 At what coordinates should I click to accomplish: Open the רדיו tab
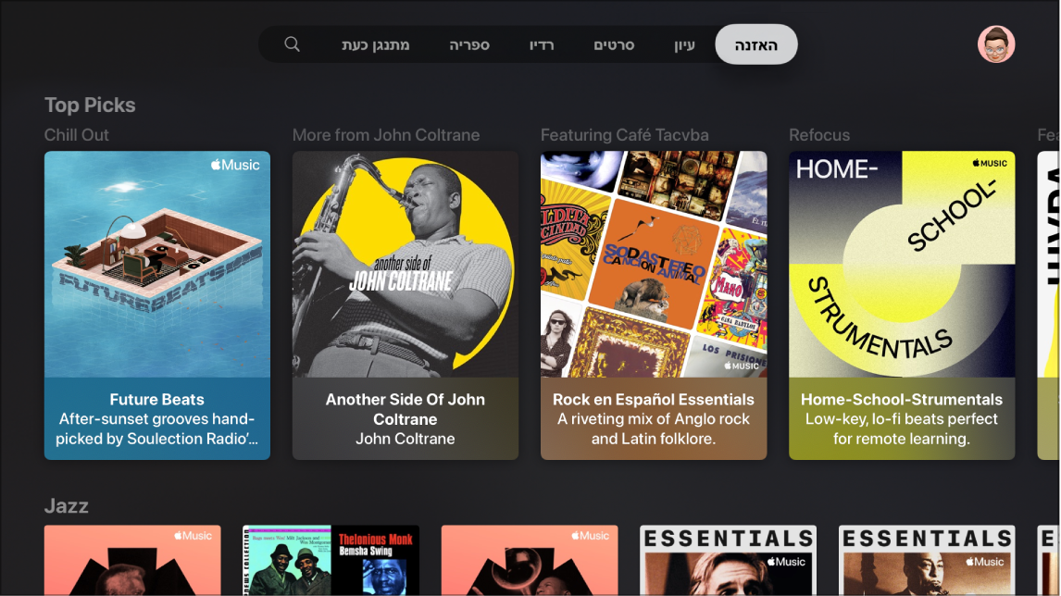[542, 45]
